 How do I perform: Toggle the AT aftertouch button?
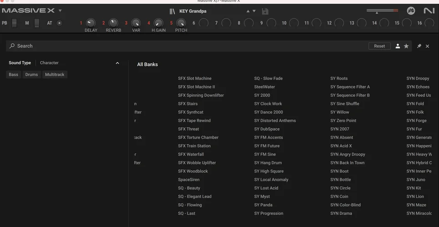click(x=59, y=23)
